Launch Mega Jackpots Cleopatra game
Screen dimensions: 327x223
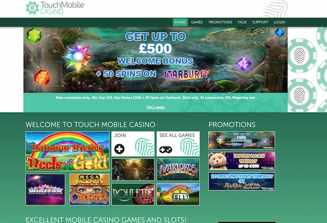(89, 189)
